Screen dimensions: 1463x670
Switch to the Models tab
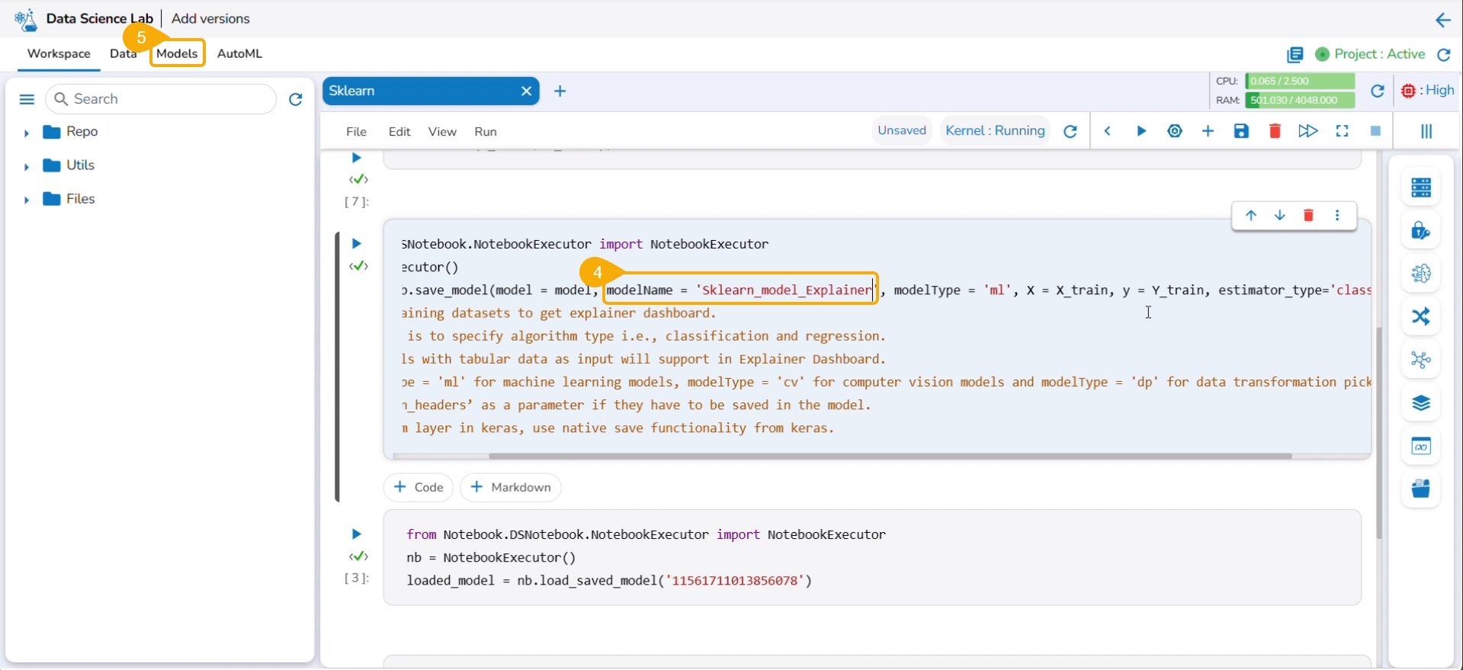click(177, 53)
